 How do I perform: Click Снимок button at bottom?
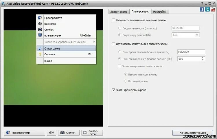(x=69, y=133)
